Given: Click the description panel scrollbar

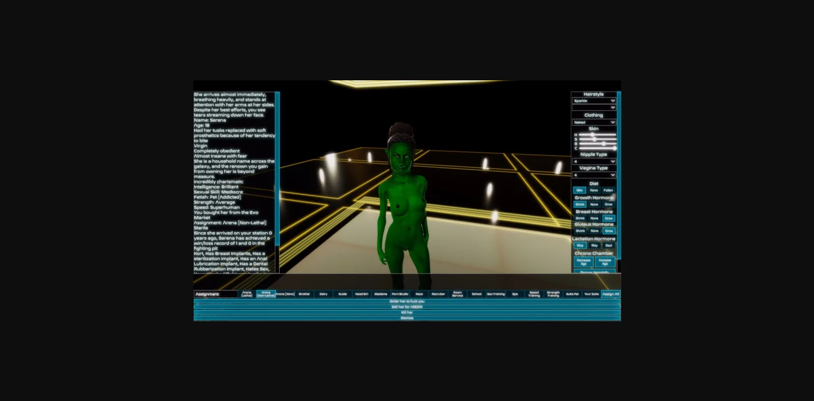Looking at the screenshot, I should 277,182.
